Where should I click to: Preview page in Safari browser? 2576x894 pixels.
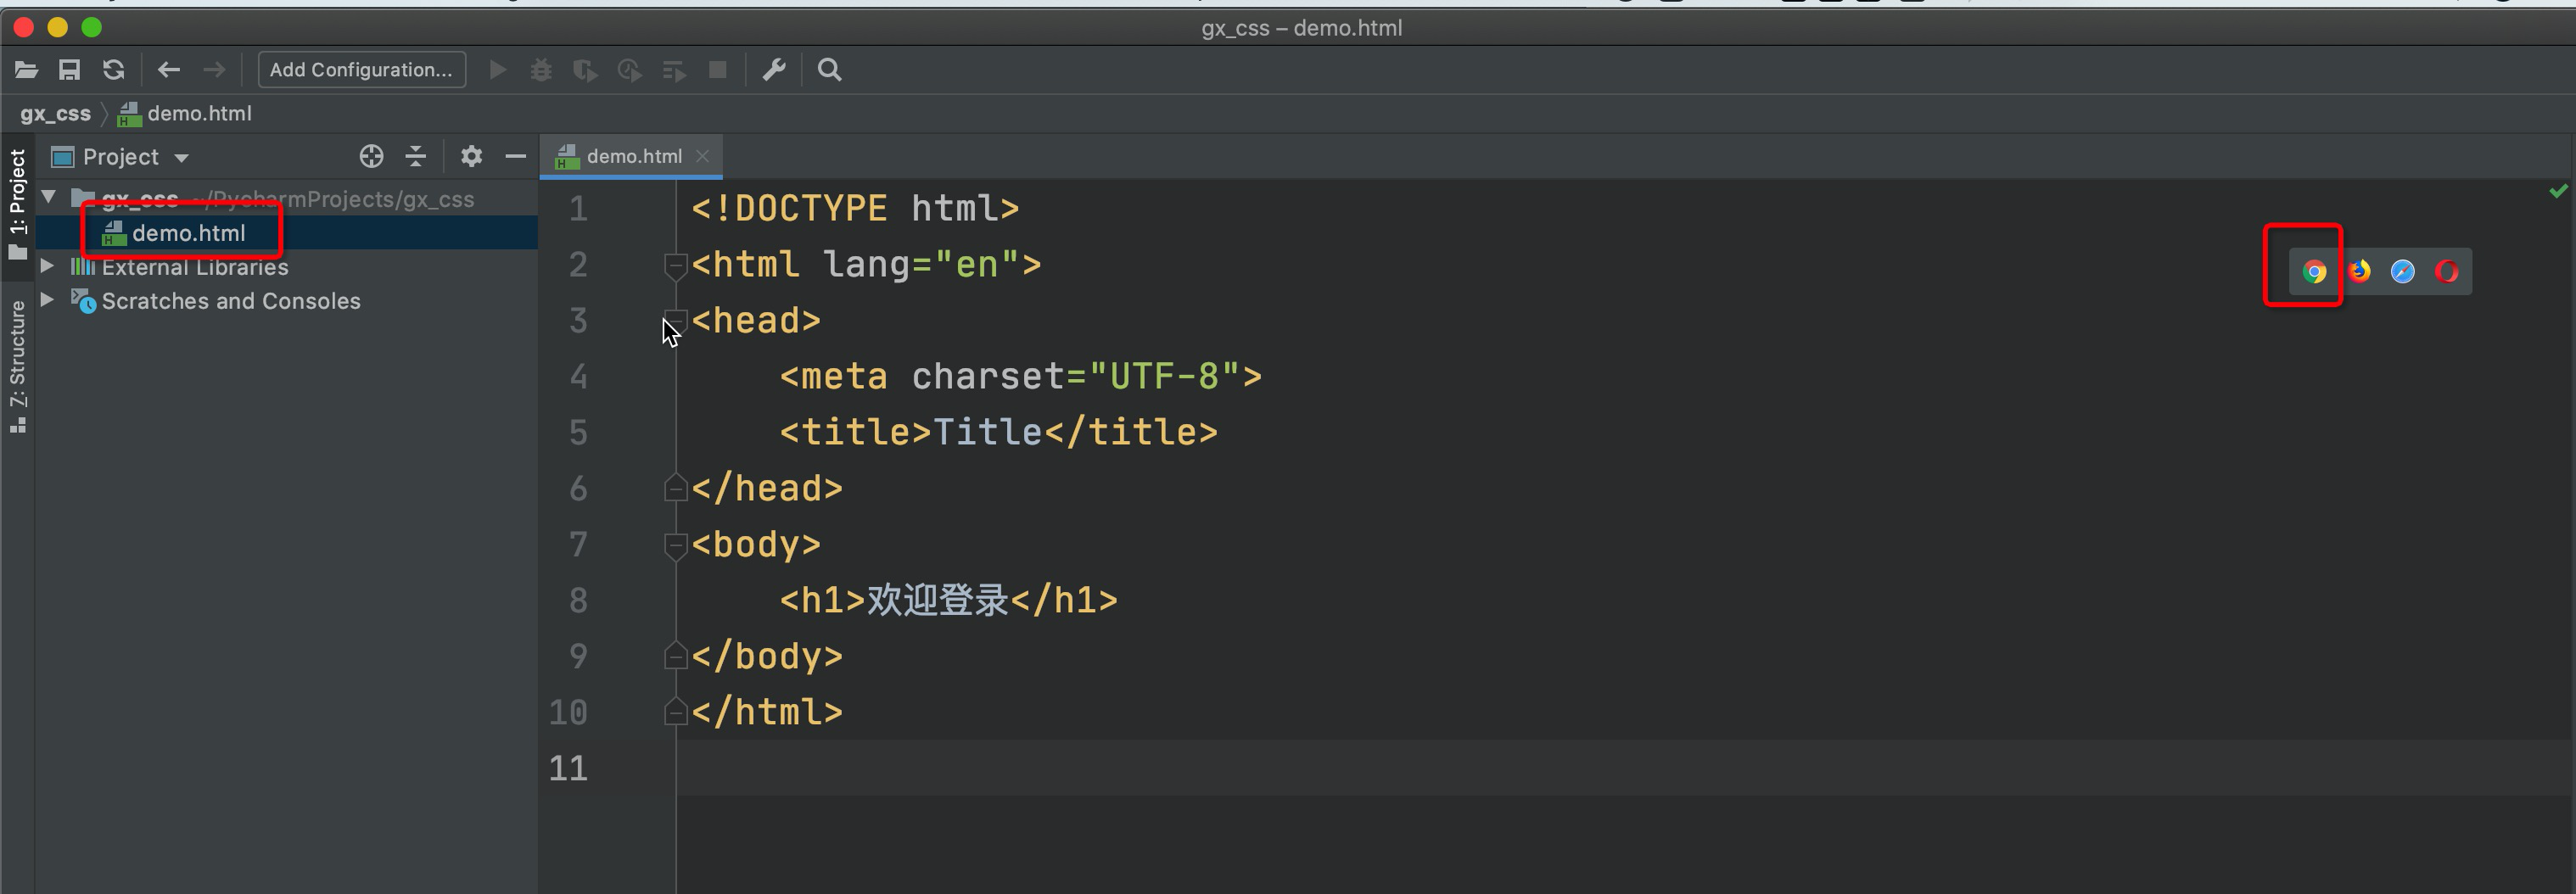click(2402, 271)
